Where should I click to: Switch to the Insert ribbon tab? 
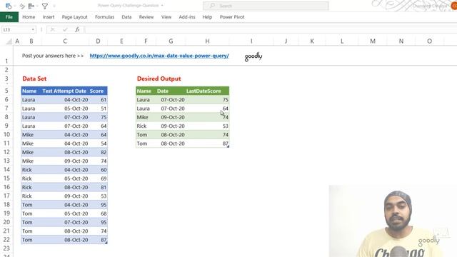coord(49,17)
